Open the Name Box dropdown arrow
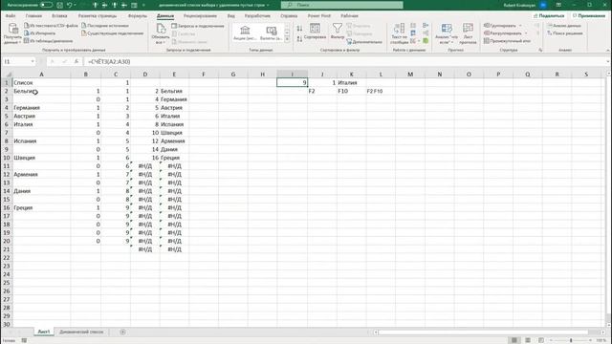Viewport: 612px width, 344px height. 33,61
